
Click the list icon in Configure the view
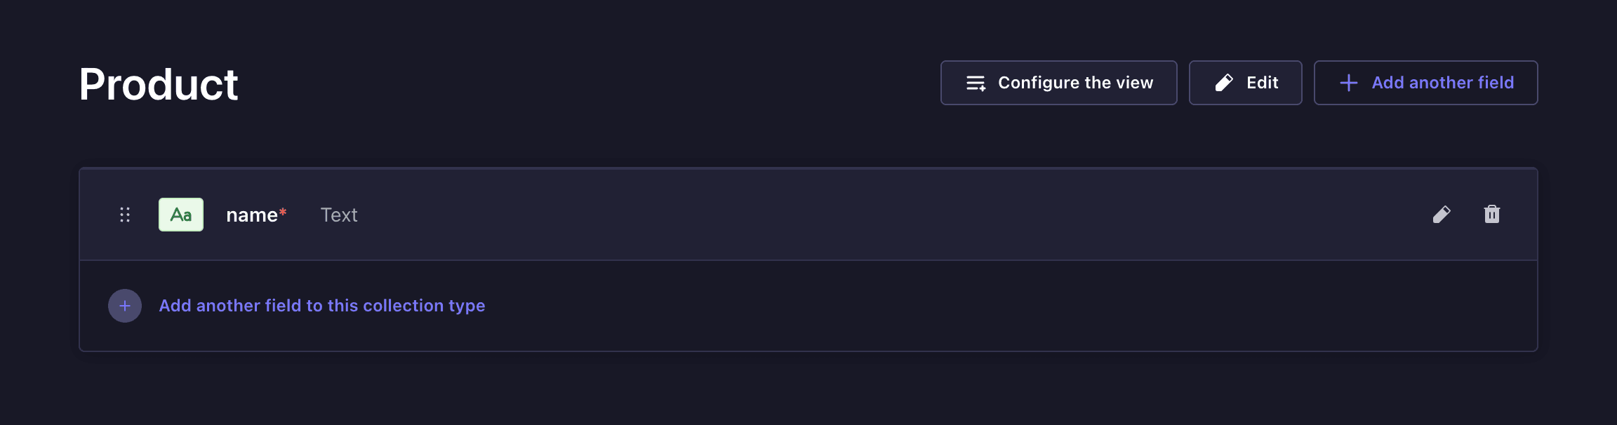(976, 83)
